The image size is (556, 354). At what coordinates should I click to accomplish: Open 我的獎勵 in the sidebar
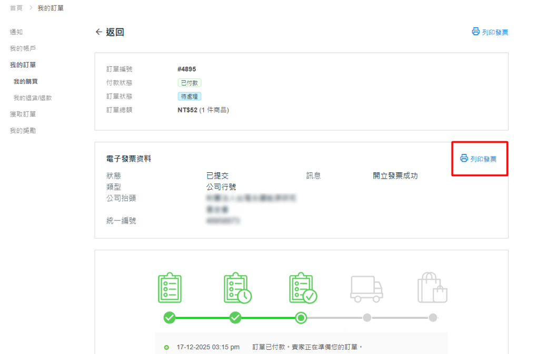click(23, 130)
